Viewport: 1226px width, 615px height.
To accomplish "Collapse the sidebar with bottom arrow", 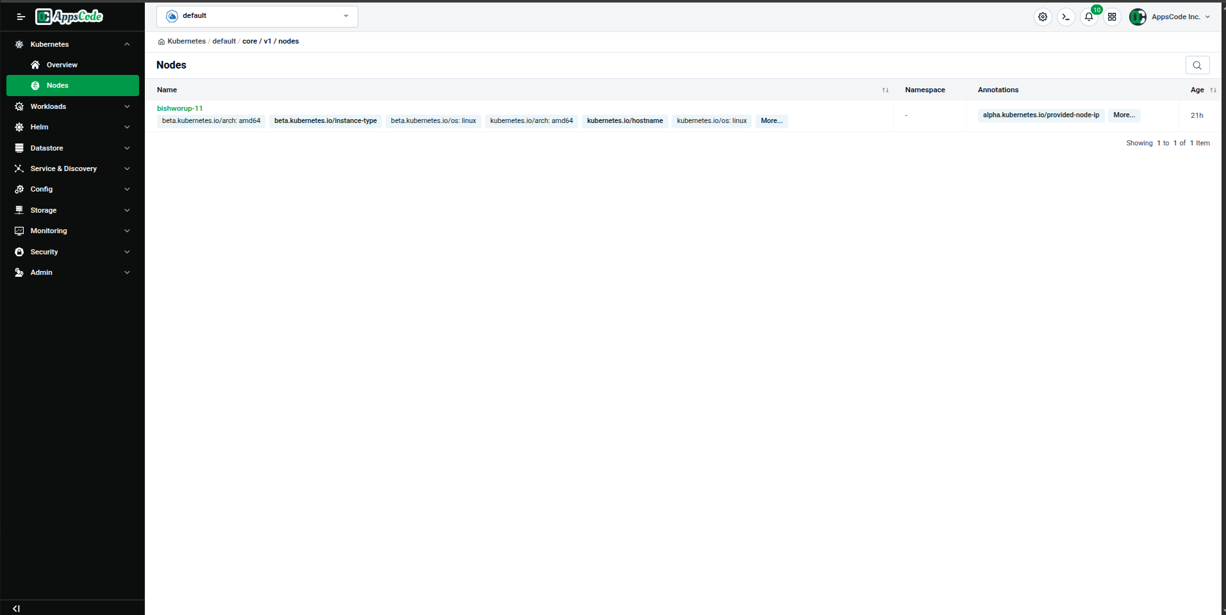I will click(x=16, y=608).
